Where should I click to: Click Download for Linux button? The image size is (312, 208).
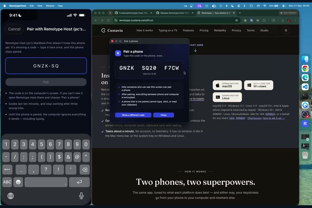coord(227,97)
